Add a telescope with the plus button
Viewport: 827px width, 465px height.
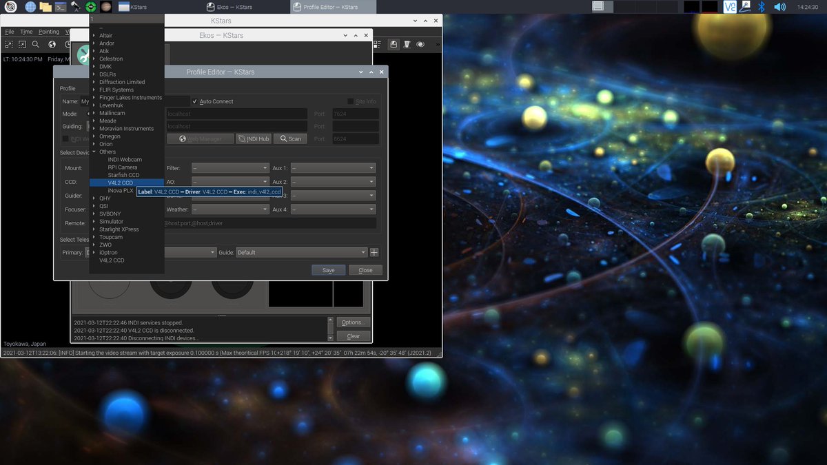pos(374,252)
